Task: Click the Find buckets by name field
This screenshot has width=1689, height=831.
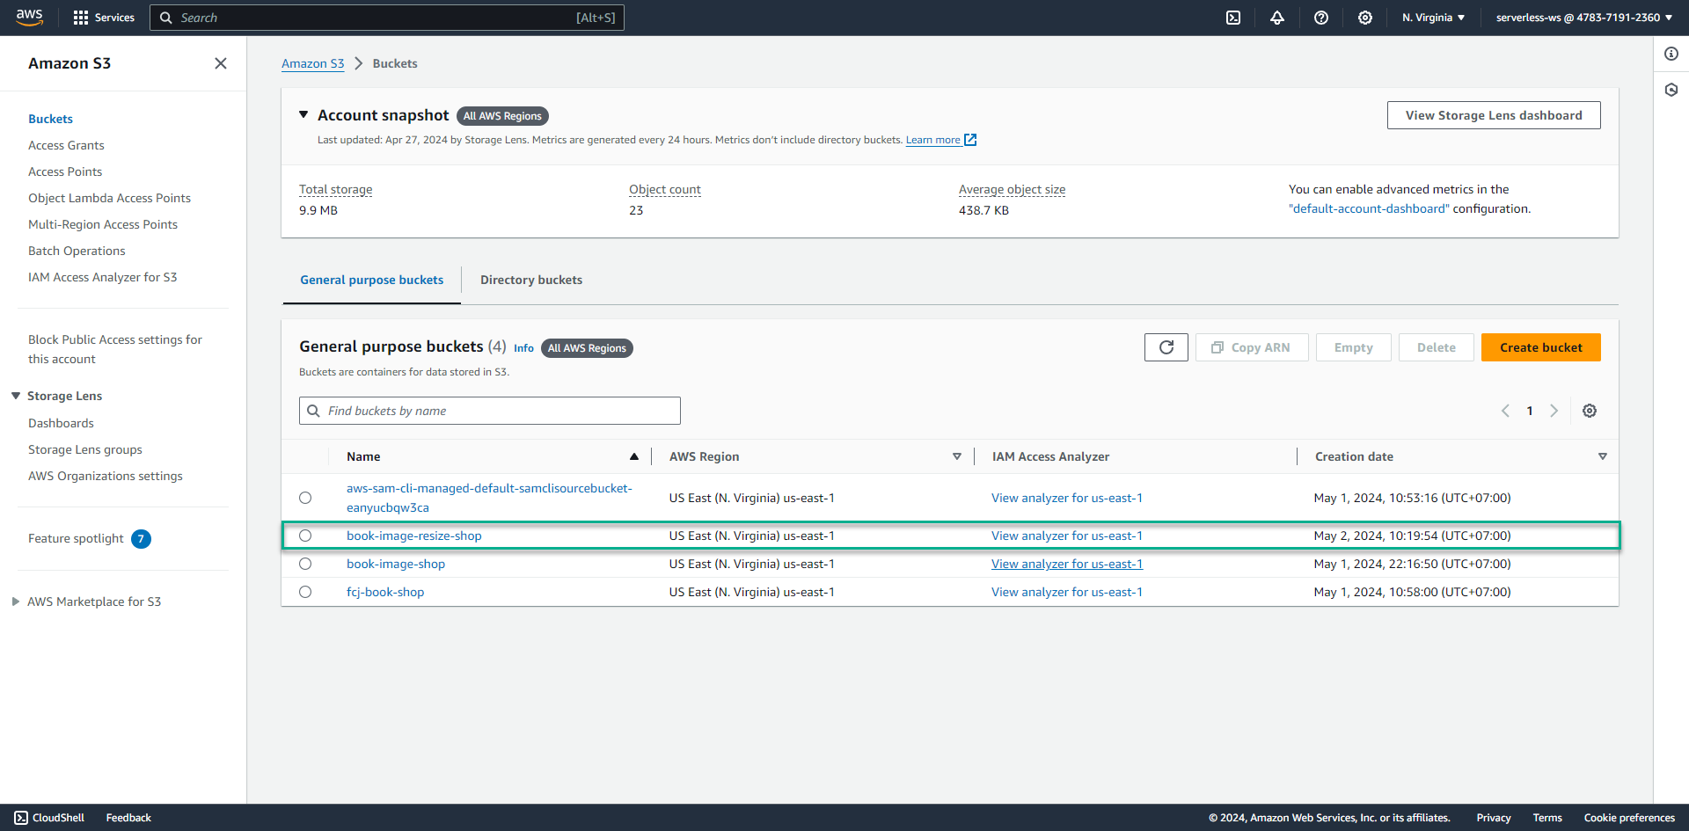Action: coord(490,411)
